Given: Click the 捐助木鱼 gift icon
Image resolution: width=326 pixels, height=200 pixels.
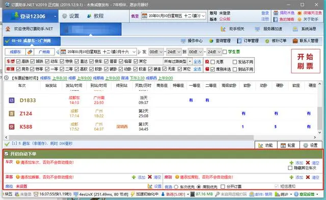Looking at the screenshot, I should [x=276, y=13].
